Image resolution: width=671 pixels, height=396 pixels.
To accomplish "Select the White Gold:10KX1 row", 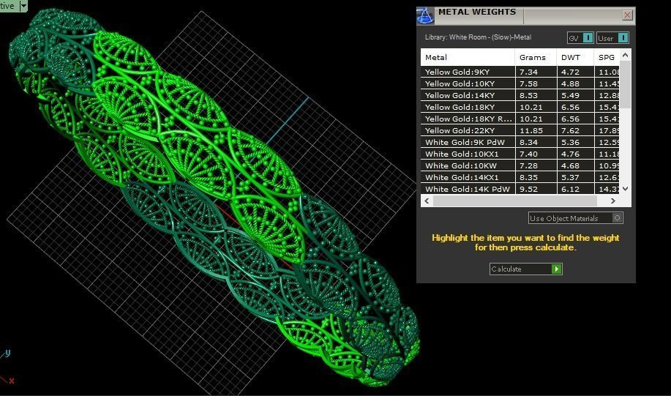I will [520, 154].
